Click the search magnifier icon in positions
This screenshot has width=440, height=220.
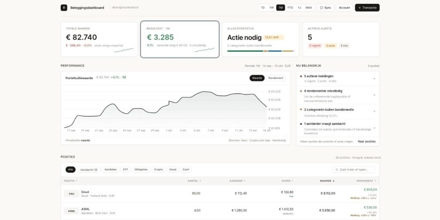[x=336, y=170]
